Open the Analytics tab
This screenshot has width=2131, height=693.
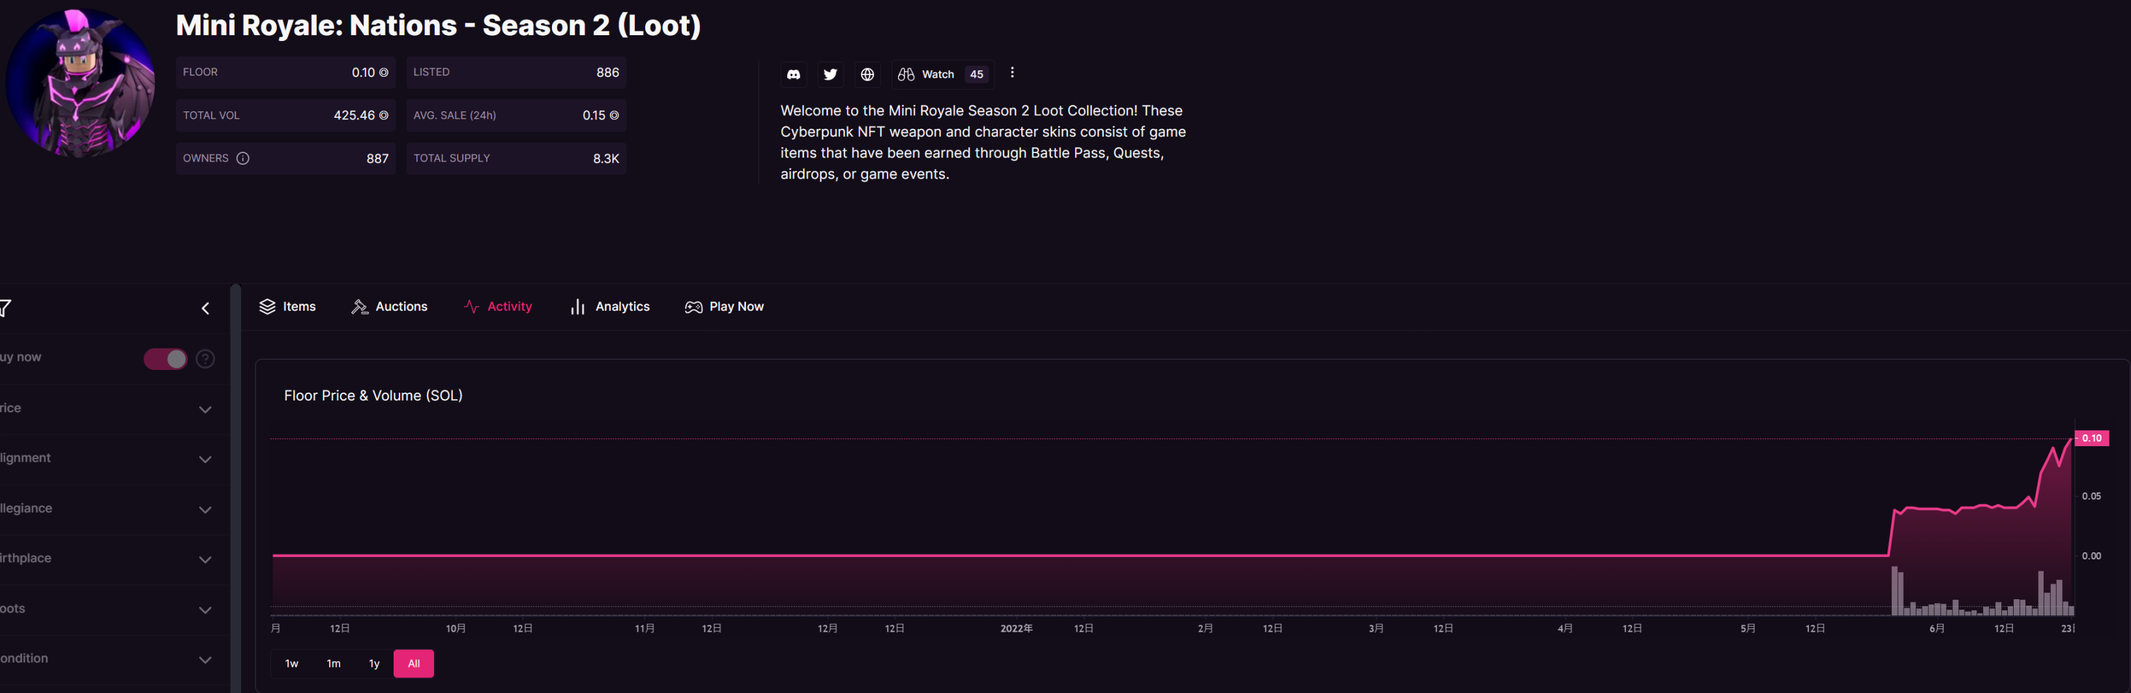point(610,307)
